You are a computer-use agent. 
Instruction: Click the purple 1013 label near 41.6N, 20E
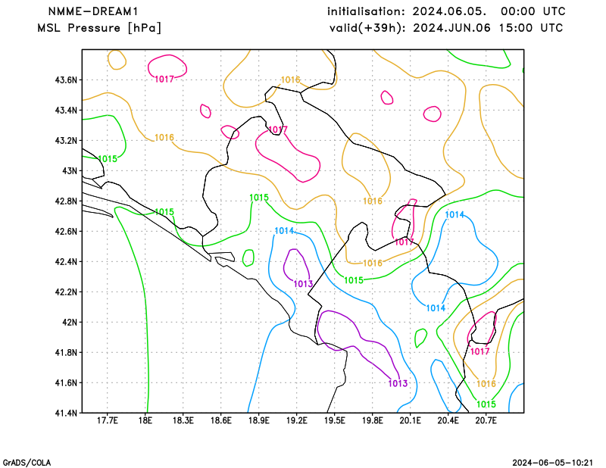tap(398, 383)
